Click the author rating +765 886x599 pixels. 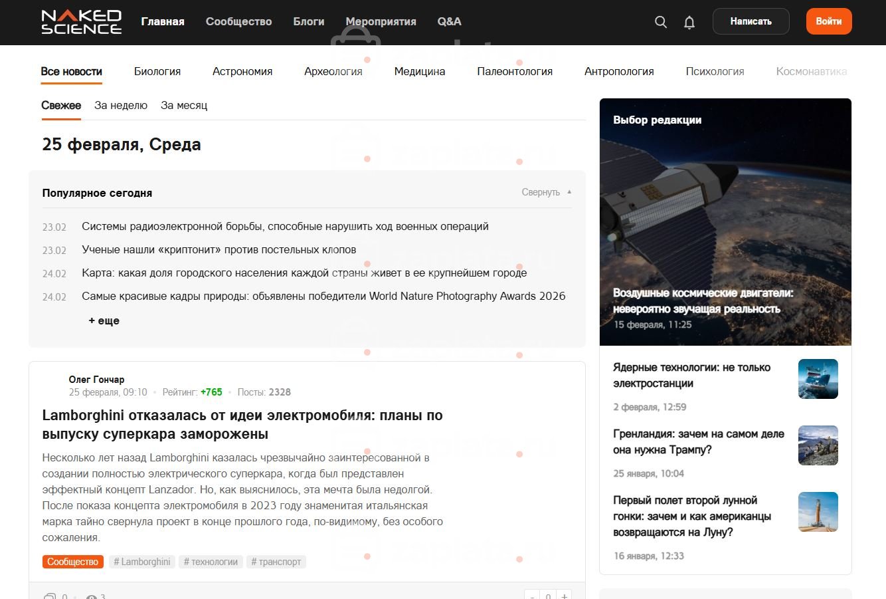click(211, 392)
